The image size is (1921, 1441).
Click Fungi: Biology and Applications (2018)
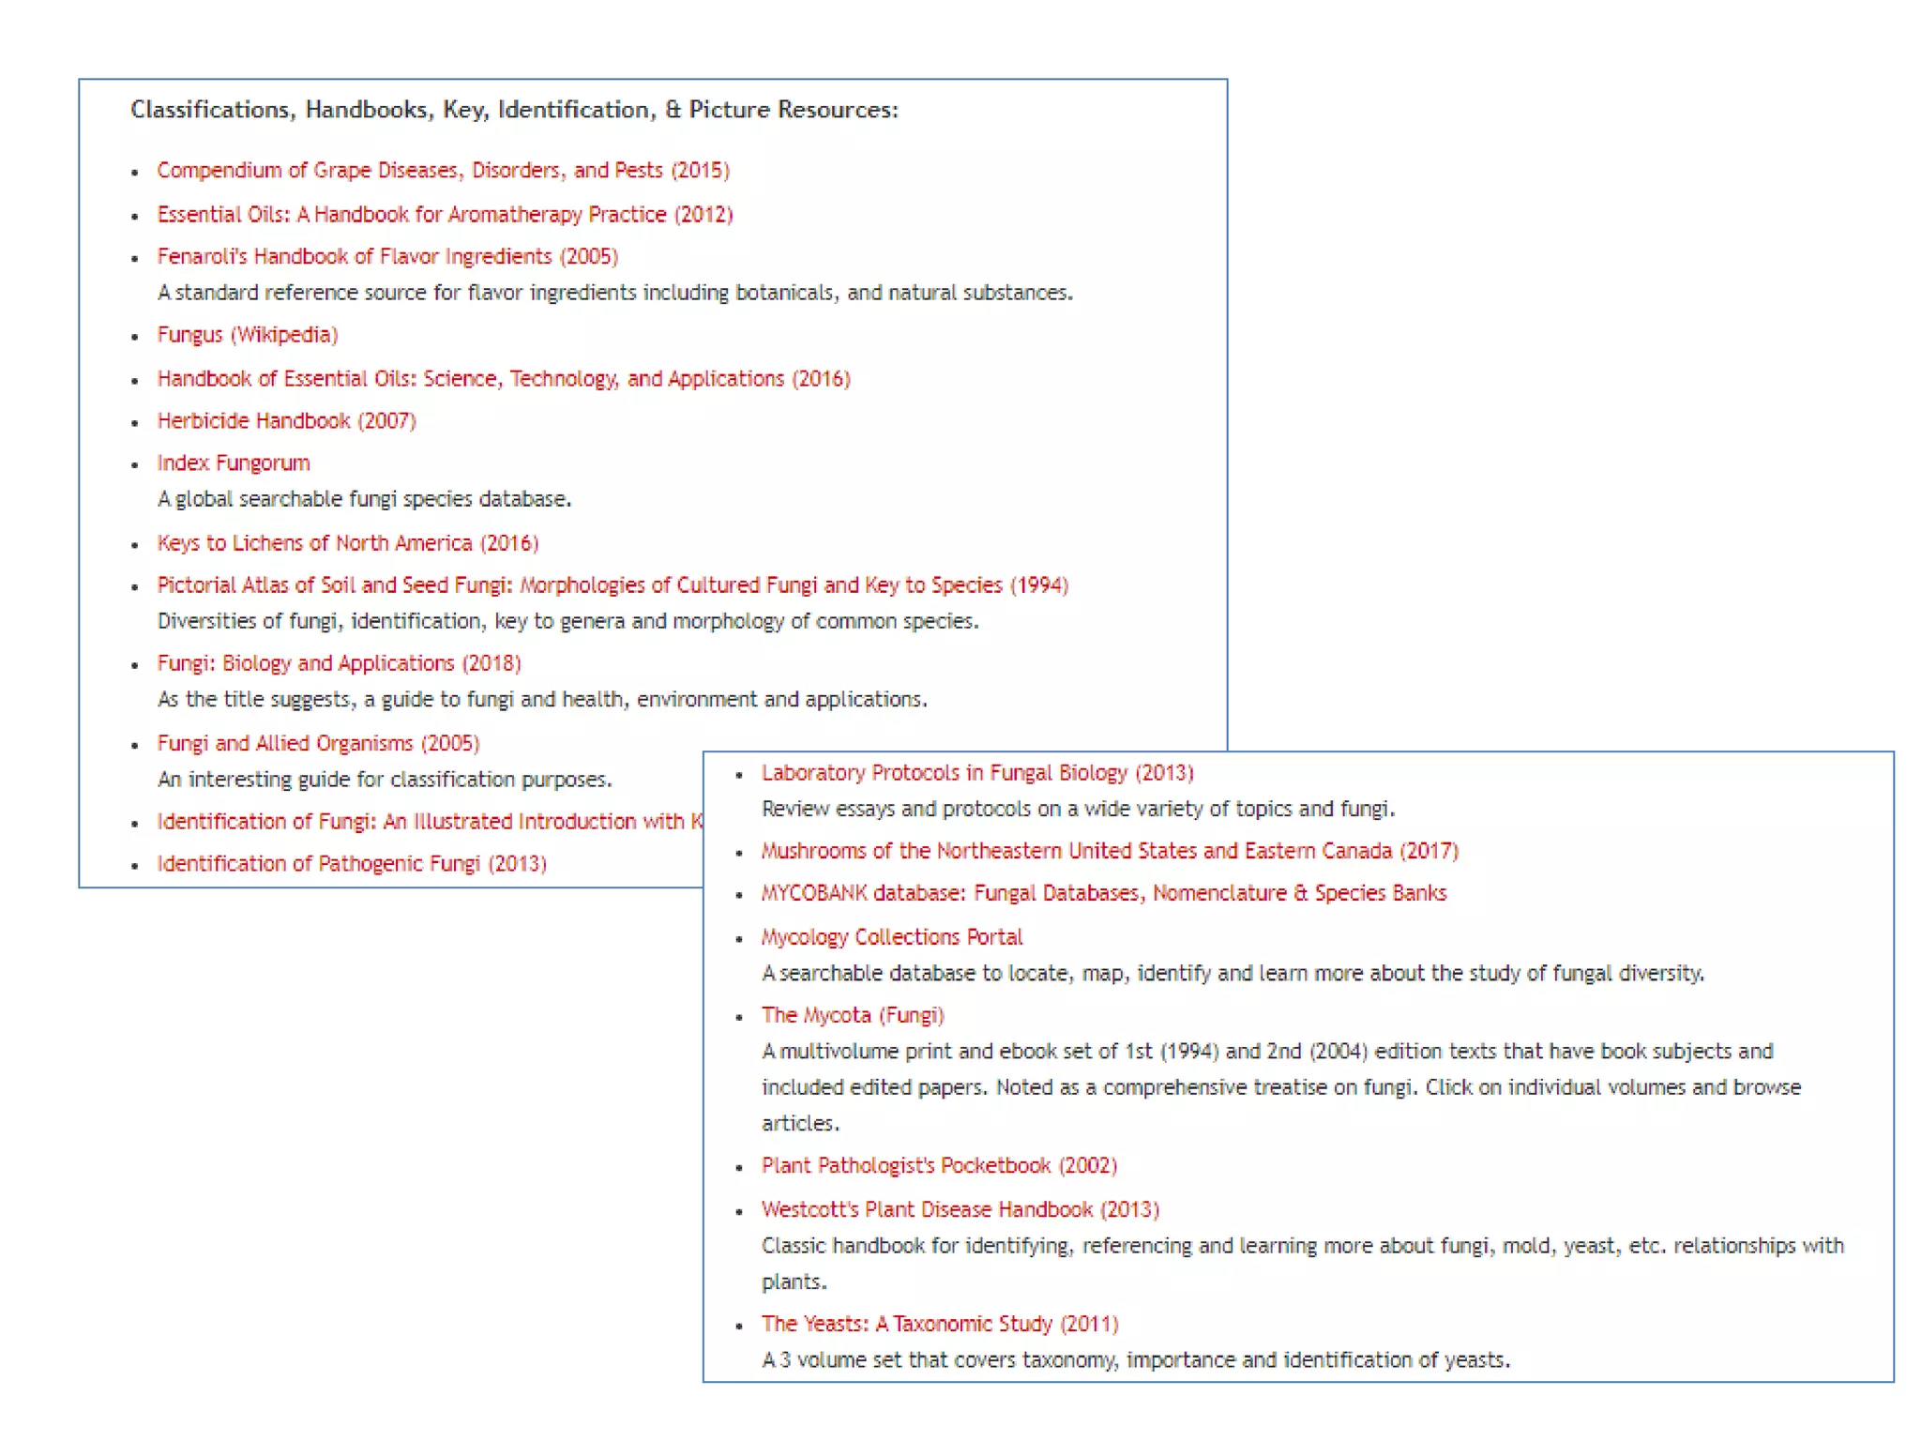coord(339,663)
